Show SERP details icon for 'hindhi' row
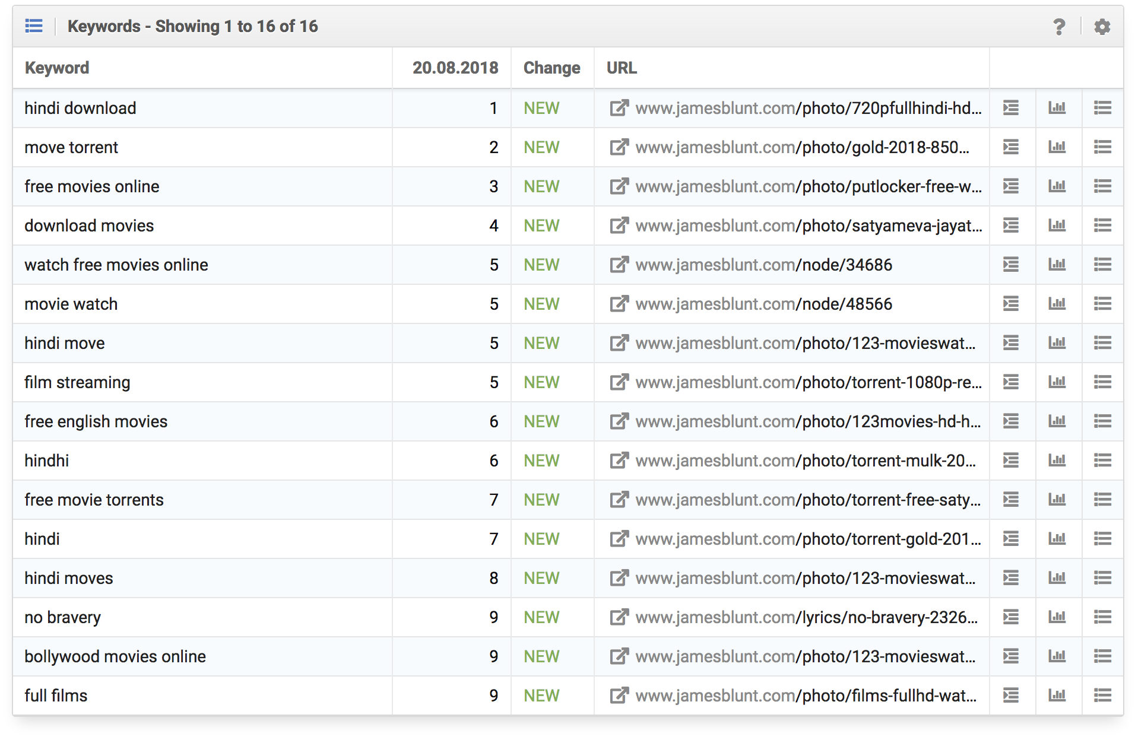This screenshot has width=1135, height=743. click(1011, 461)
